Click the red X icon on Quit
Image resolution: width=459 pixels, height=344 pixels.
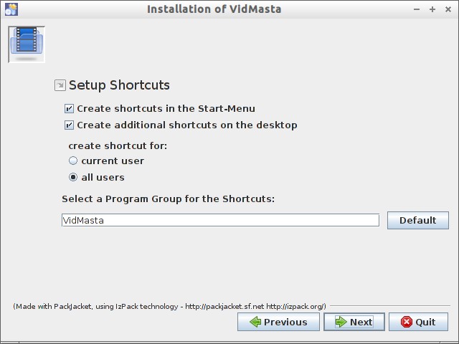(x=407, y=322)
